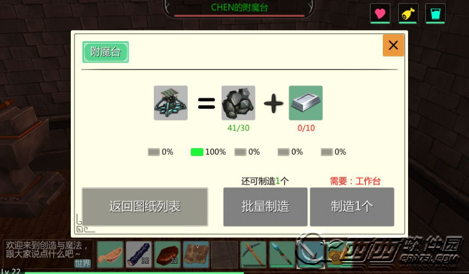Click 返回图纸列表 button

click(145, 206)
